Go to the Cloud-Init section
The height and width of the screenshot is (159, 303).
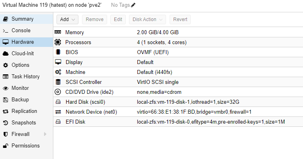pyautogui.click(x=26, y=53)
